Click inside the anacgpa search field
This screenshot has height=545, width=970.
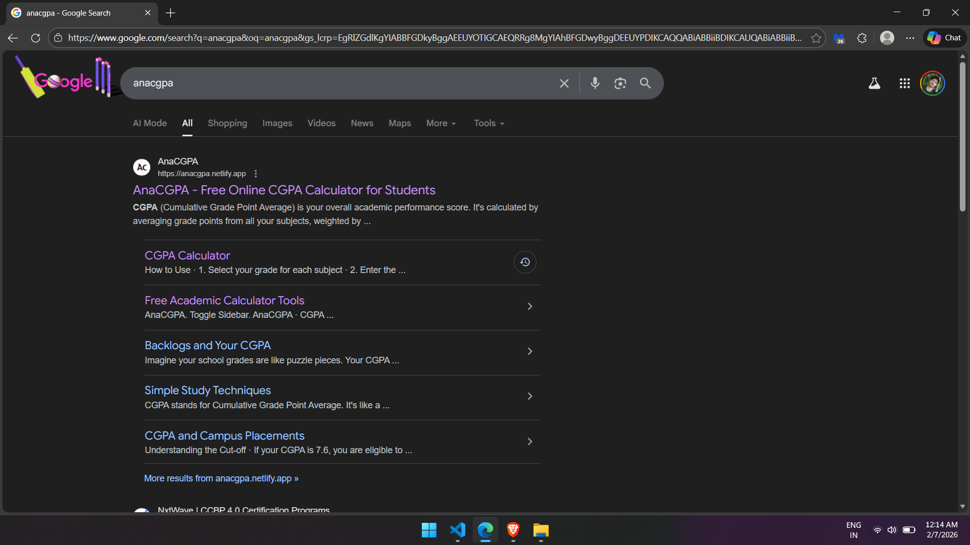pyautogui.click(x=341, y=83)
